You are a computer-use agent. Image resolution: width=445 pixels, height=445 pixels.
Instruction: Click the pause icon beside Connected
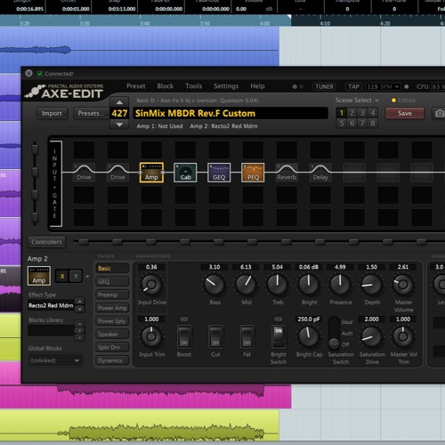click(x=28, y=73)
